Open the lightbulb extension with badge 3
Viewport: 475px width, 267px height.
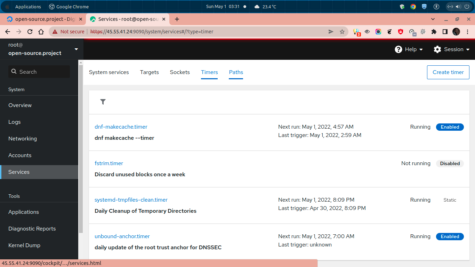tap(356, 32)
